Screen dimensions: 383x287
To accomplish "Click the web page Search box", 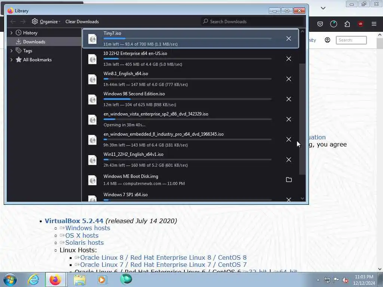I will point(351,40).
